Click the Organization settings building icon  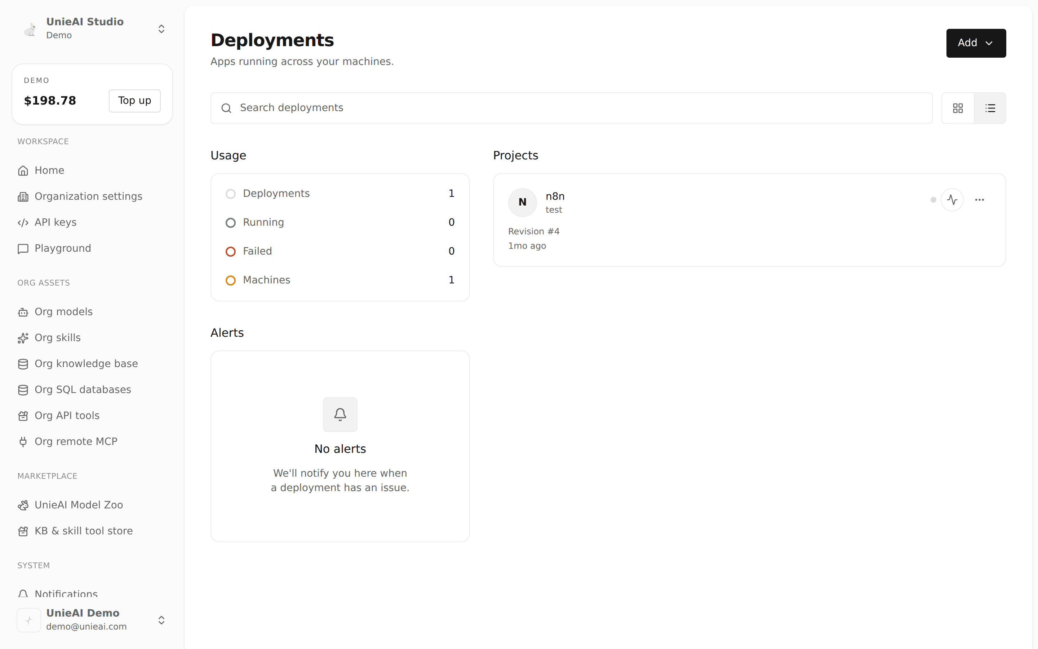point(23,197)
